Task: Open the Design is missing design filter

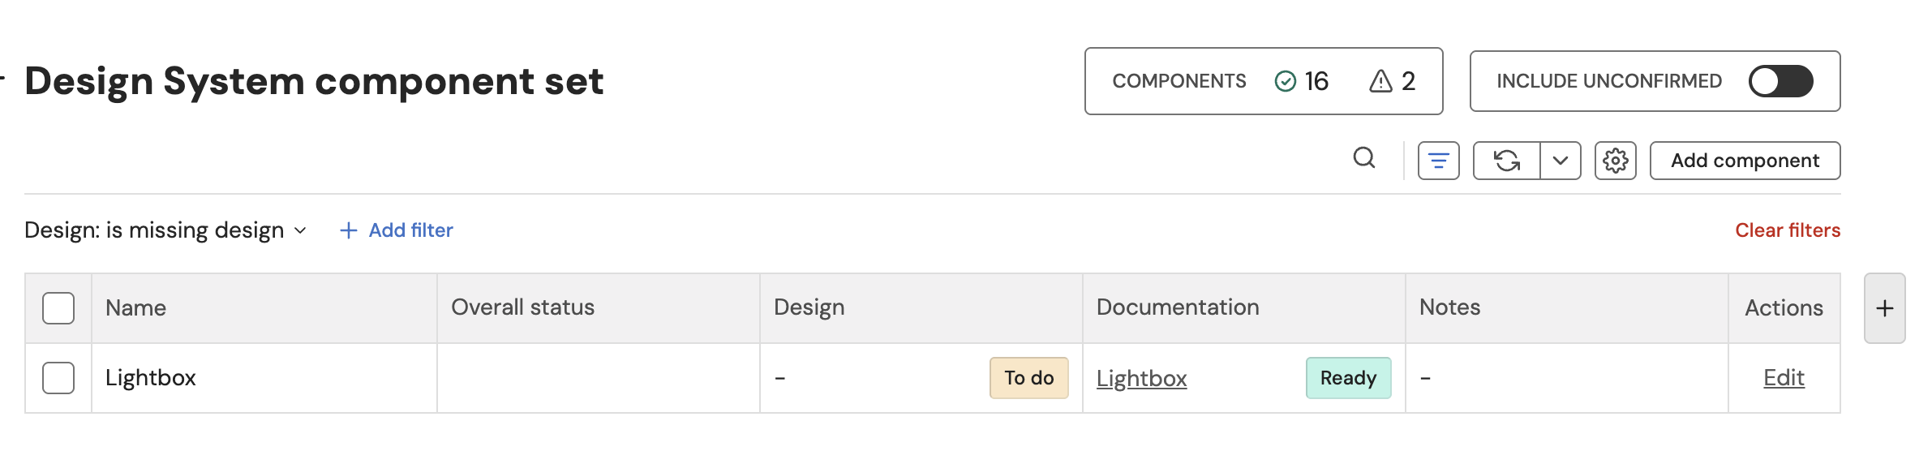Action: click(165, 230)
